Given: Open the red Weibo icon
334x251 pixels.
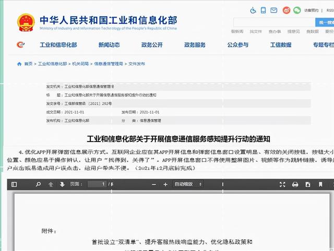Looking at the screenshot, I should point(287,10).
